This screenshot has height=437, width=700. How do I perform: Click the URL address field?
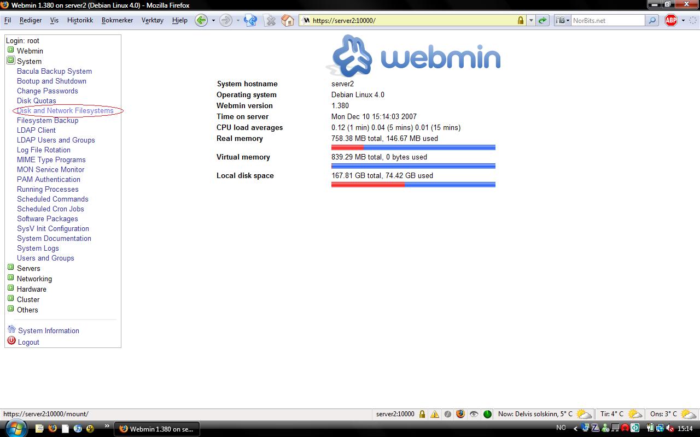[x=413, y=20]
